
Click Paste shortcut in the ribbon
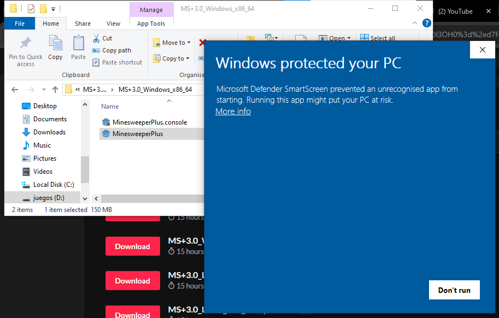tap(117, 62)
